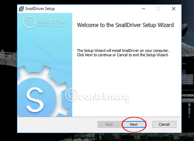The height and width of the screenshot is (141, 194).
Task: Click the SnailDriver installer icon in title bar
Action: (21, 9)
